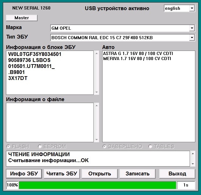Click the 010501.UT7M0011_ line
The height and width of the screenshot is (195, 201).
point(32,66)
